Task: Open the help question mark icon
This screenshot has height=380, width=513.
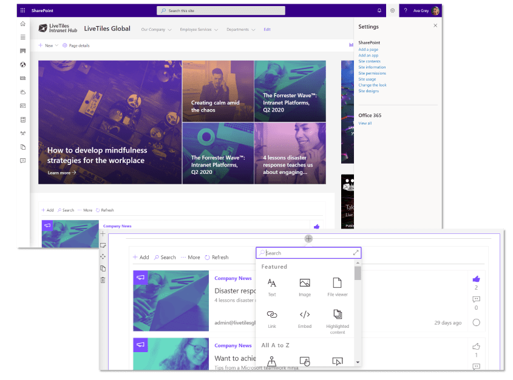Action: [x=406, y=10]
